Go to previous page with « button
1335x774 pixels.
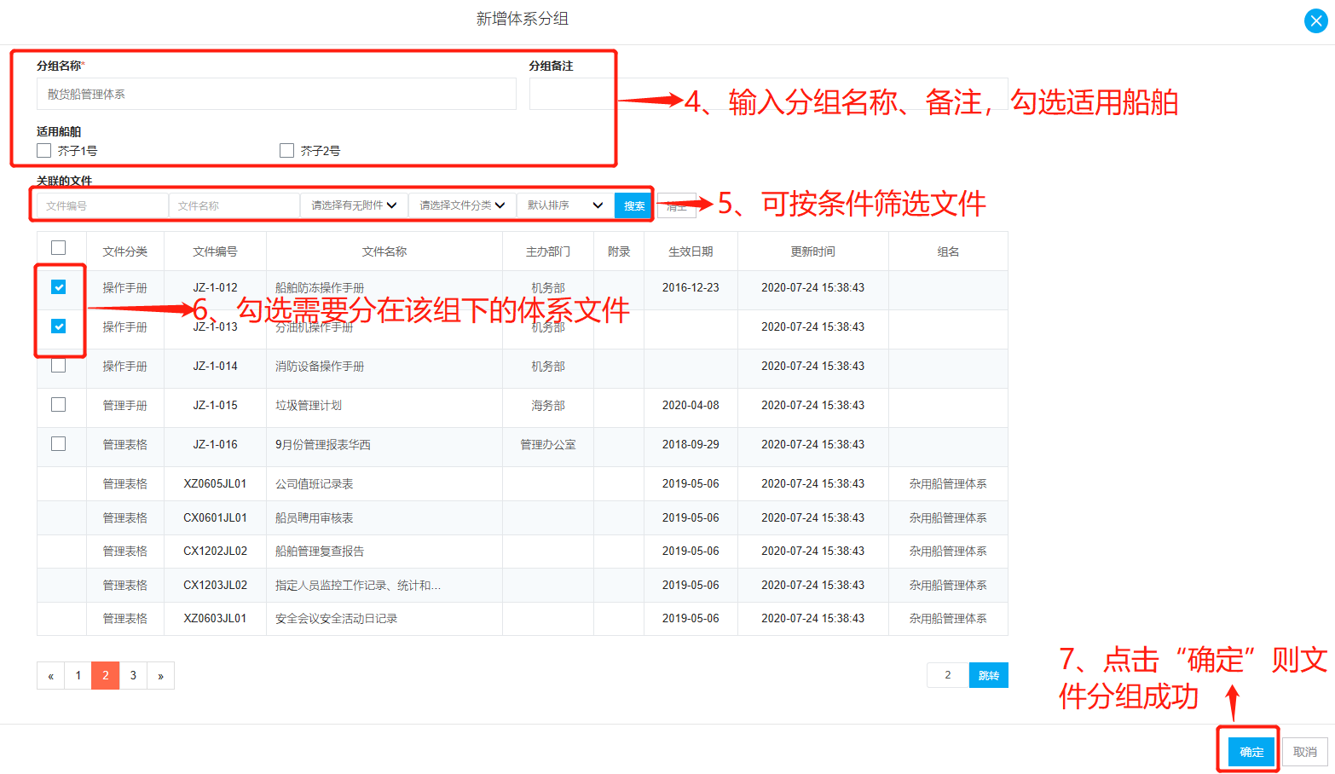(x=50, y=675)
